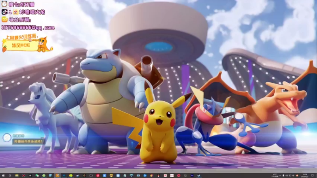
Task: Open network status icon in tray
Action: 290,176
